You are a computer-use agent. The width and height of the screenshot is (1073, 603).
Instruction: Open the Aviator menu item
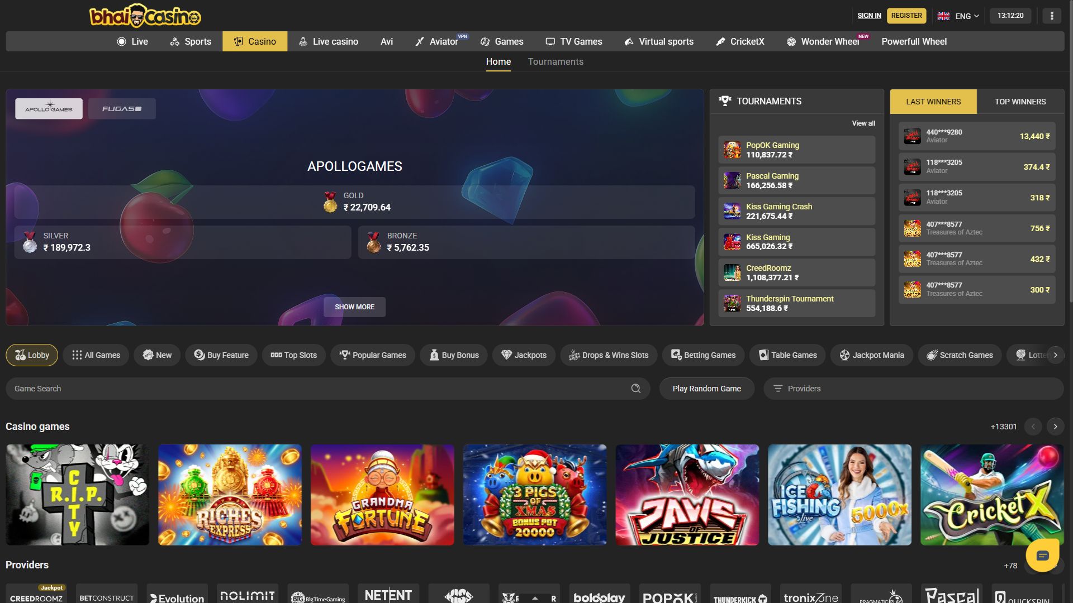(437, 41)
